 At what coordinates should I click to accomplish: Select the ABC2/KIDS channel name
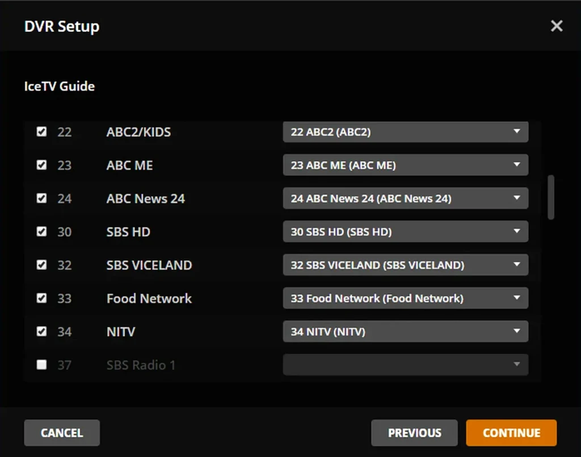138,132
